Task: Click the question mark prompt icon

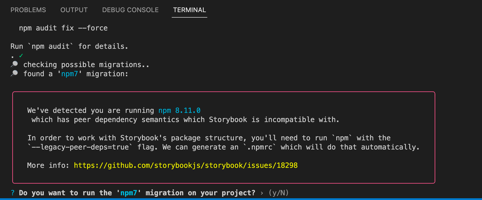Action: [13, 193]
